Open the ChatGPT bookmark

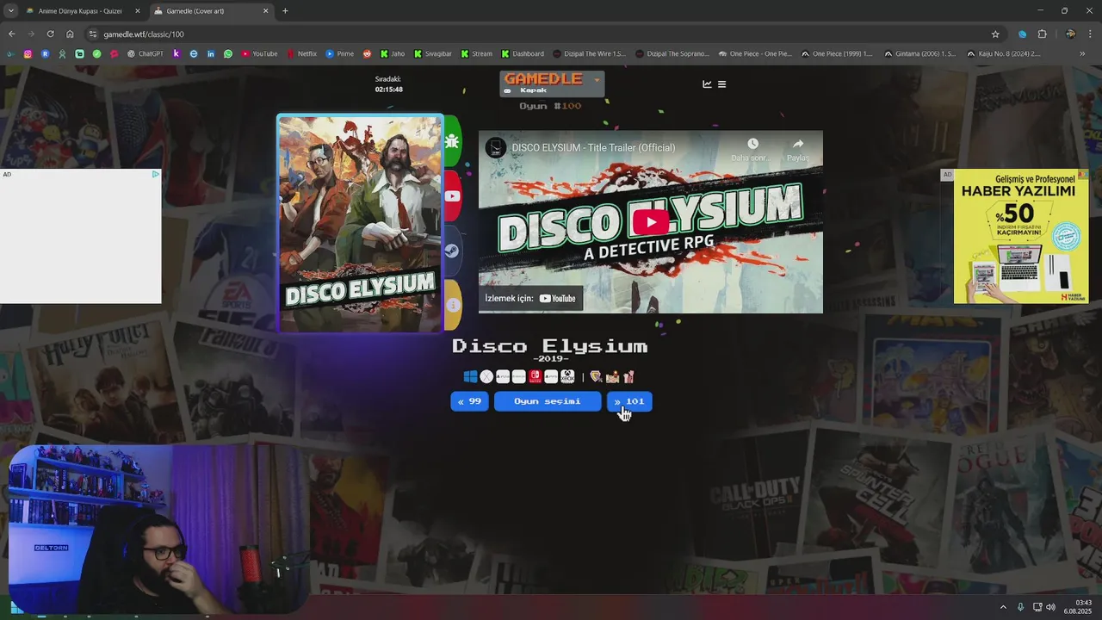(145, 53)
